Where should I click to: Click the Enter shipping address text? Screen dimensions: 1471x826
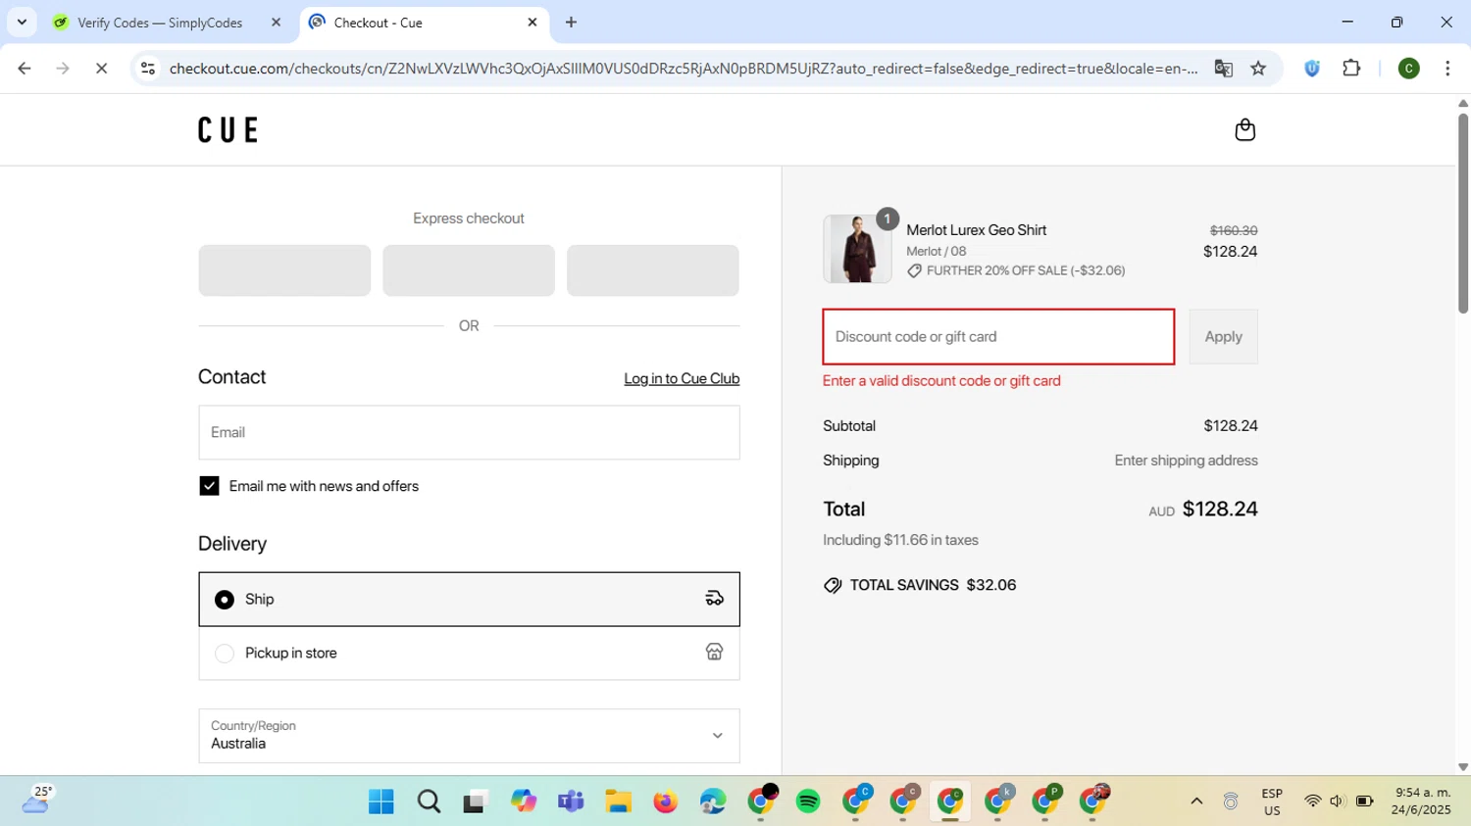[1186, 461]
